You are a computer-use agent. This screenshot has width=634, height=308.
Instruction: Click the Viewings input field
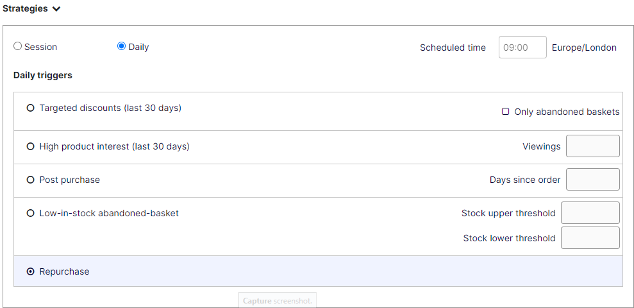point(592,146)
